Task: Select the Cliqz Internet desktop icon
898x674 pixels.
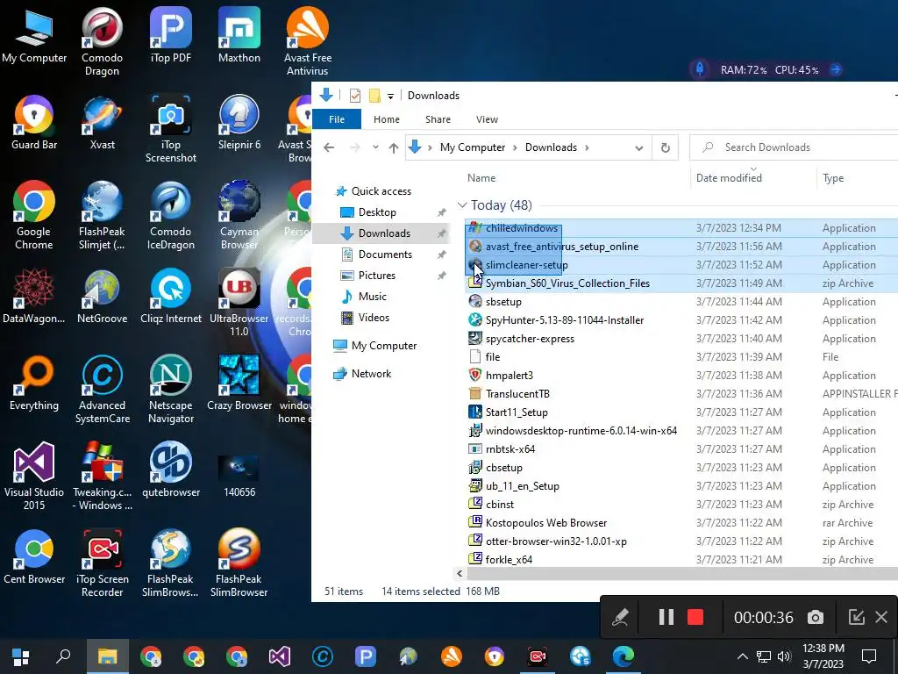Action: (171, 297)
